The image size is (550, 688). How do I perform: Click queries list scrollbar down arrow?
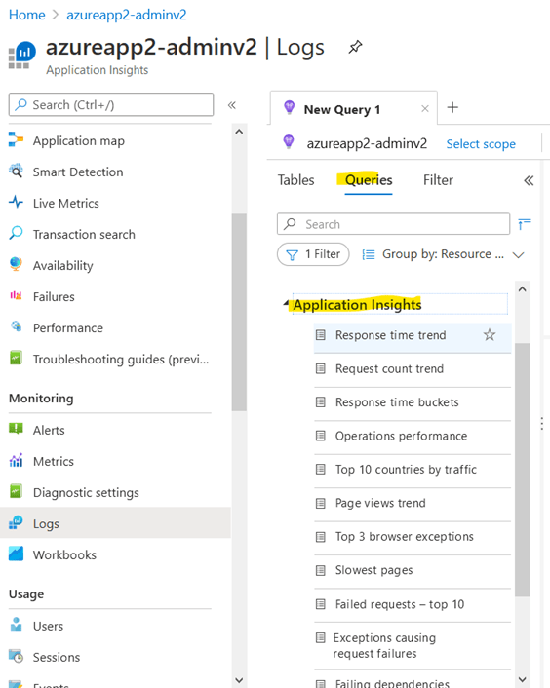tap(523, 679)
